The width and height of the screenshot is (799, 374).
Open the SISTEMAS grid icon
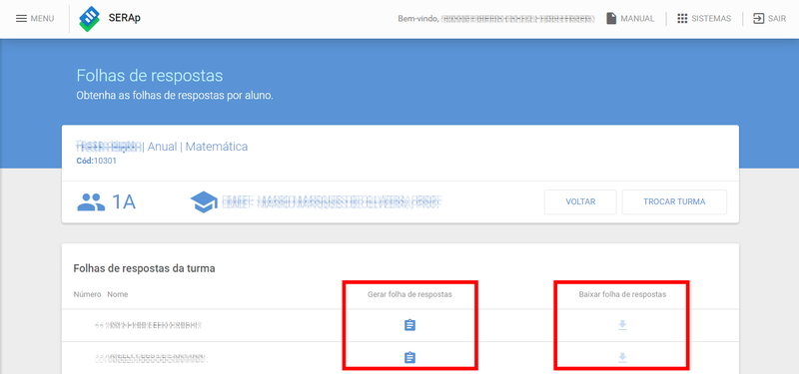point(682,18)
